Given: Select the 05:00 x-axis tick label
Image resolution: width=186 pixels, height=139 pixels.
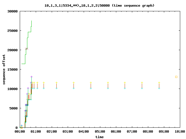Looking at the screenshot, I should pos(99,131).
